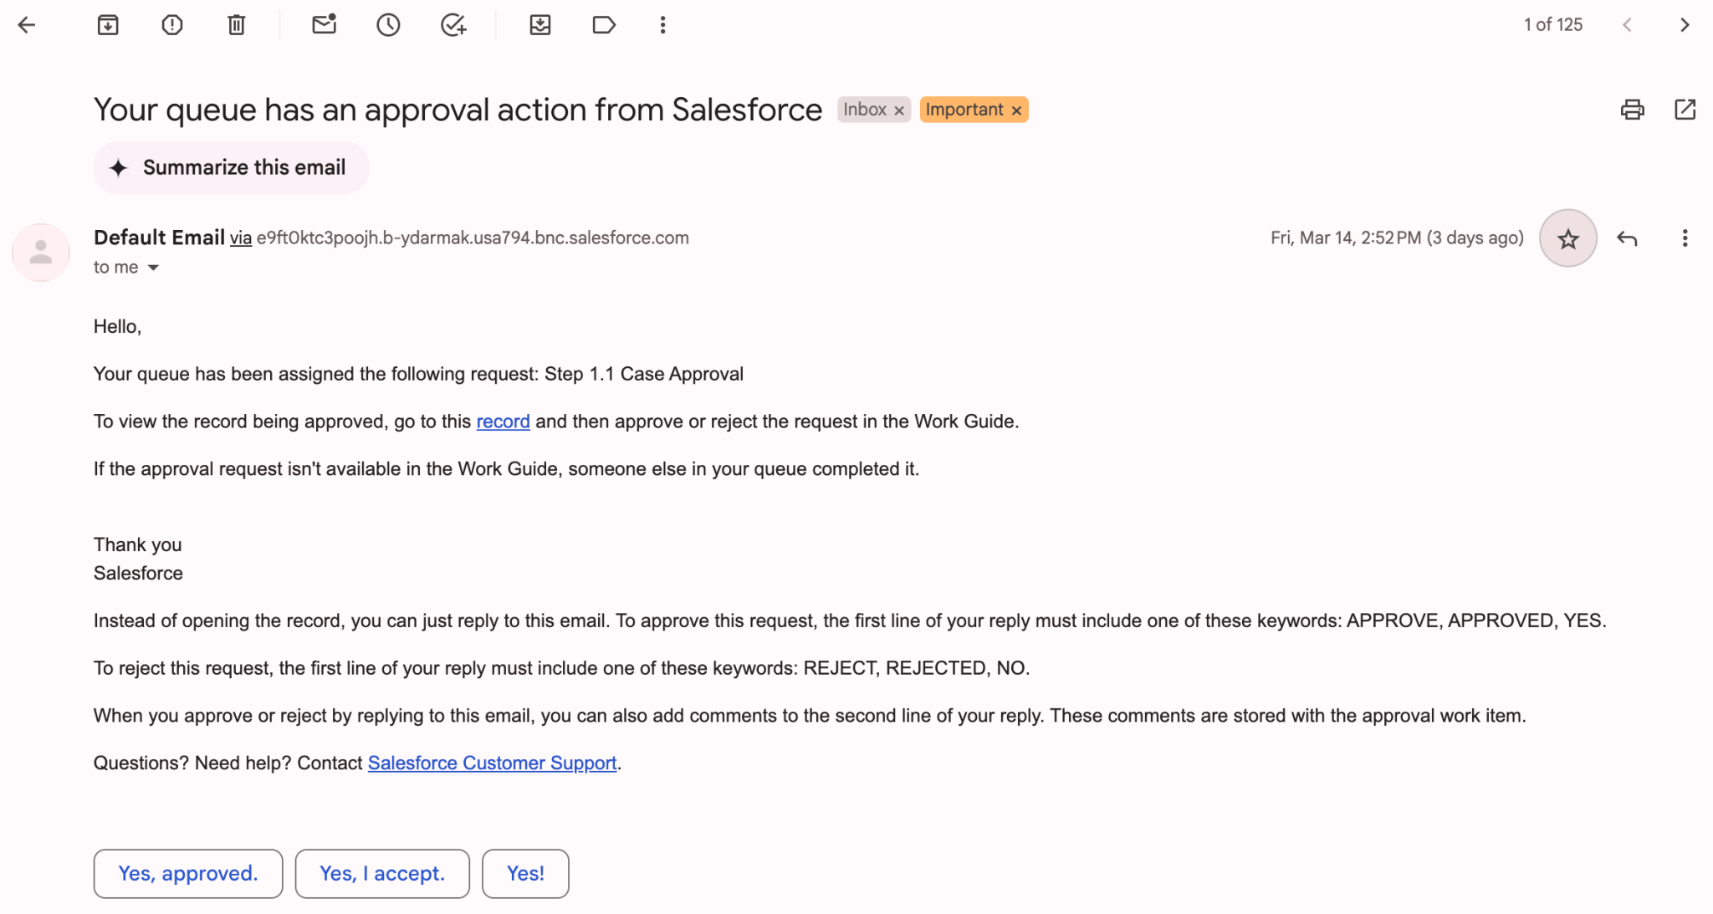Screen dimensions: 1713x914
Task: Archive this Salesforce email
Action: coord(108,25)
